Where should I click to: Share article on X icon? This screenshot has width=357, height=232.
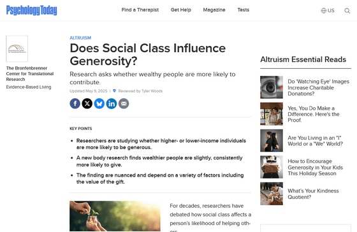87,104
